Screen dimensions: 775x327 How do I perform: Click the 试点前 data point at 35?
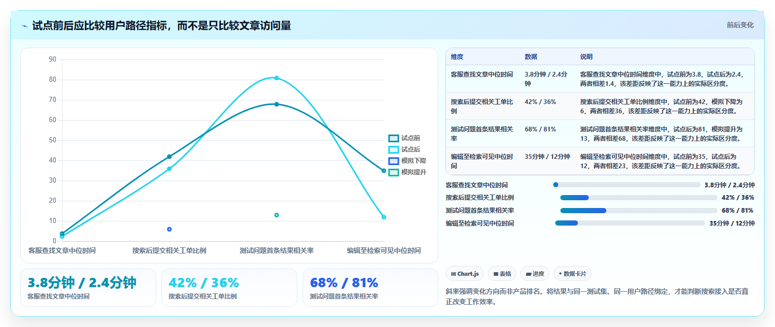(x=383, y=171)
